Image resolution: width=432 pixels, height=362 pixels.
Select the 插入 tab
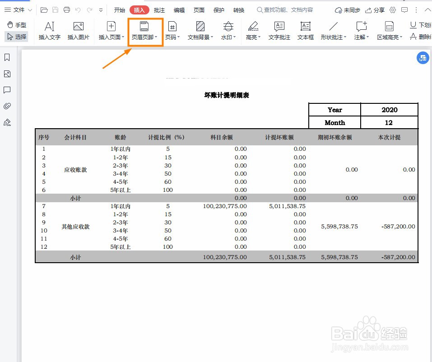139,10
